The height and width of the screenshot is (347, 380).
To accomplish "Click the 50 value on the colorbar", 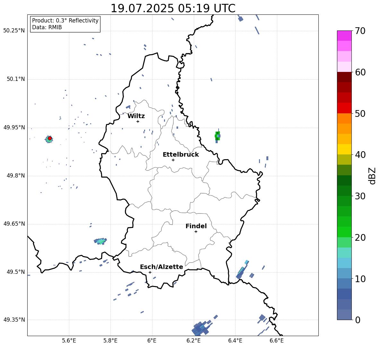I will (360, 113).
